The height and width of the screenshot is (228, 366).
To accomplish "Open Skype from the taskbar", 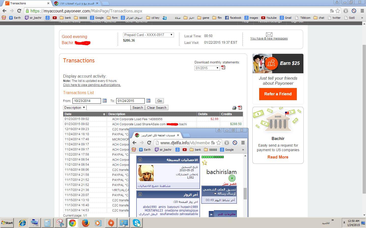I will tap(137, 223).
